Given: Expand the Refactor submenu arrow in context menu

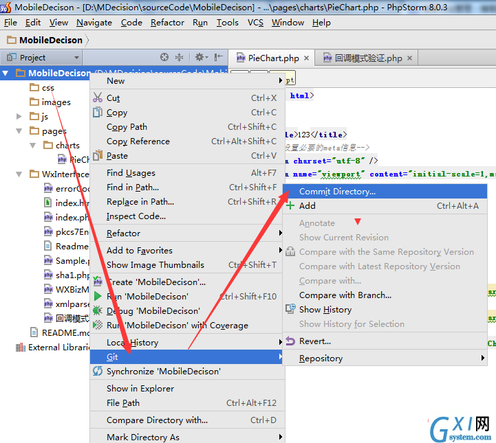Looking at the screenshot, I should coord(280,233).
